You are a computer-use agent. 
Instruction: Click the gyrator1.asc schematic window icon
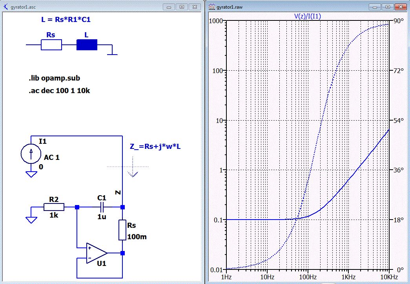point(6,7)
